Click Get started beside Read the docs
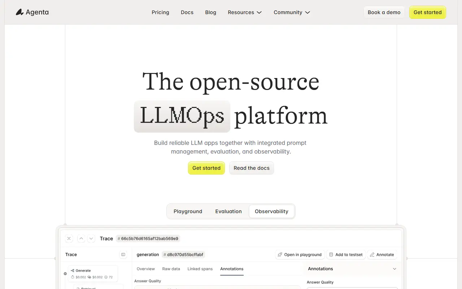462x289 pixels. click(x=206, y=168)
